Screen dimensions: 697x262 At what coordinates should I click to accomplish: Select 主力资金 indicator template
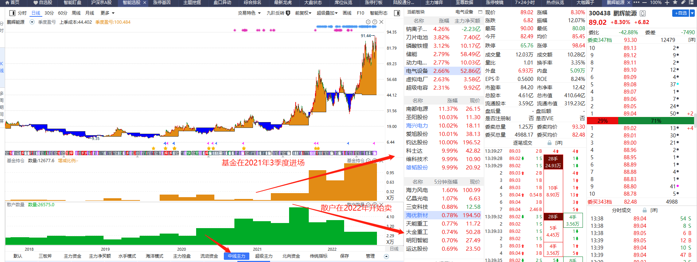pyautogui.click(x=73, y=256)
